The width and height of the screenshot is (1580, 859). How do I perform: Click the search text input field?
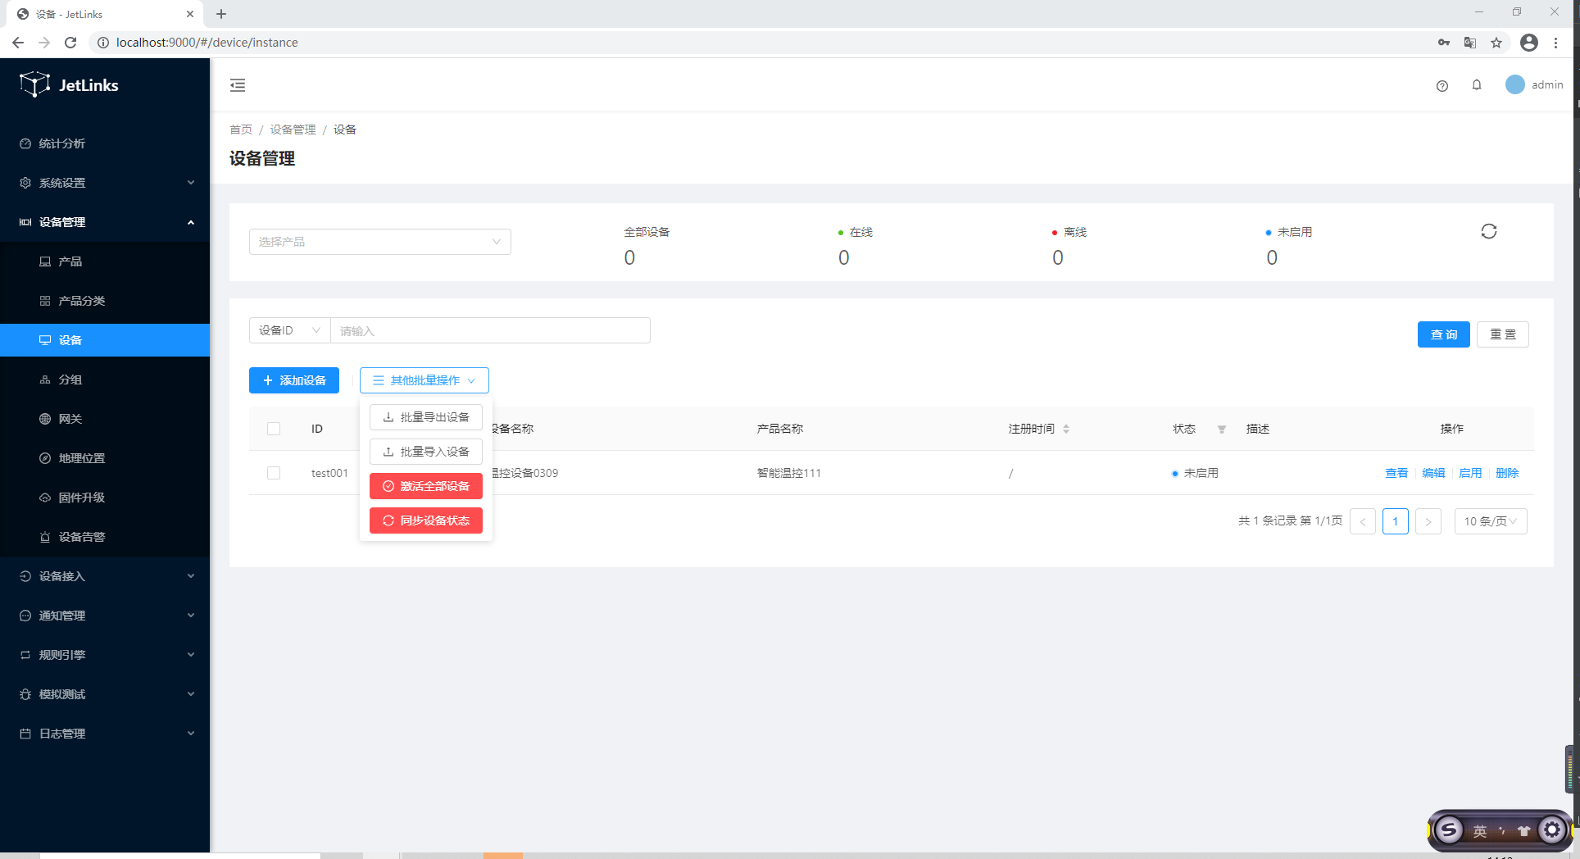pos(490,330)
